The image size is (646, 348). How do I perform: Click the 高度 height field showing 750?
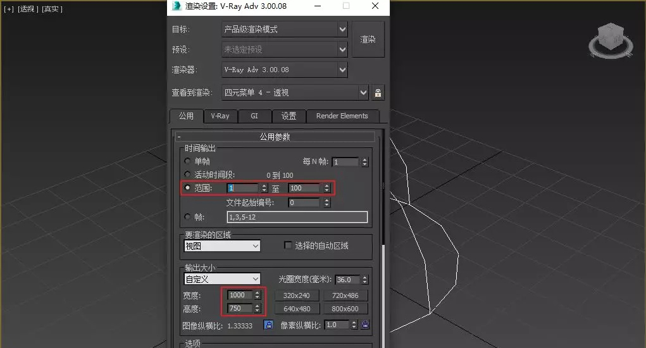click(240, 308)
